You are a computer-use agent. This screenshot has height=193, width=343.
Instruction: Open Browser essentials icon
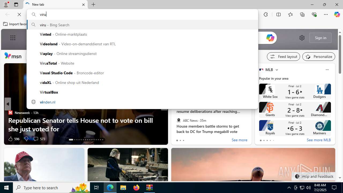[314, 14]
